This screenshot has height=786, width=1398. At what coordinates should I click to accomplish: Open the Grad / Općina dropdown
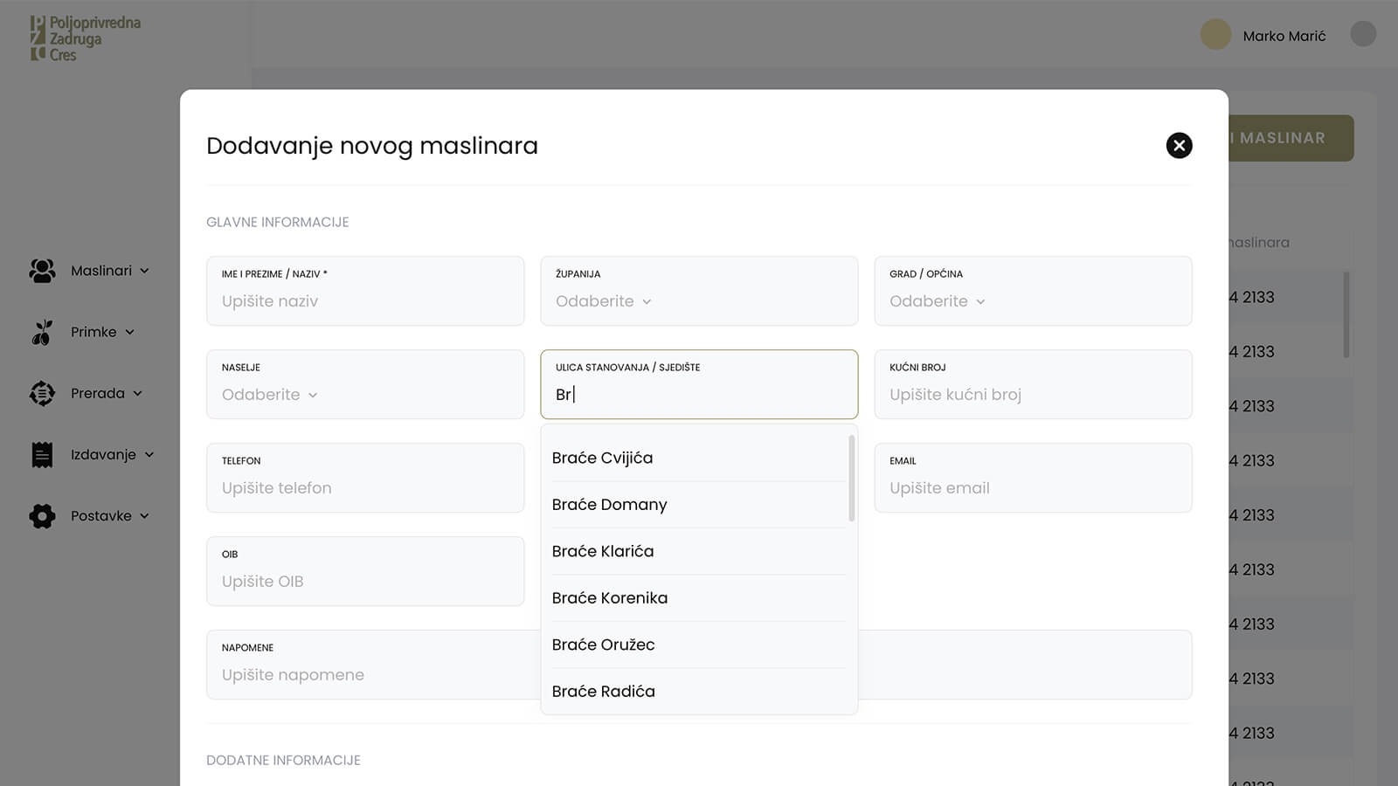click(1033, 291)
